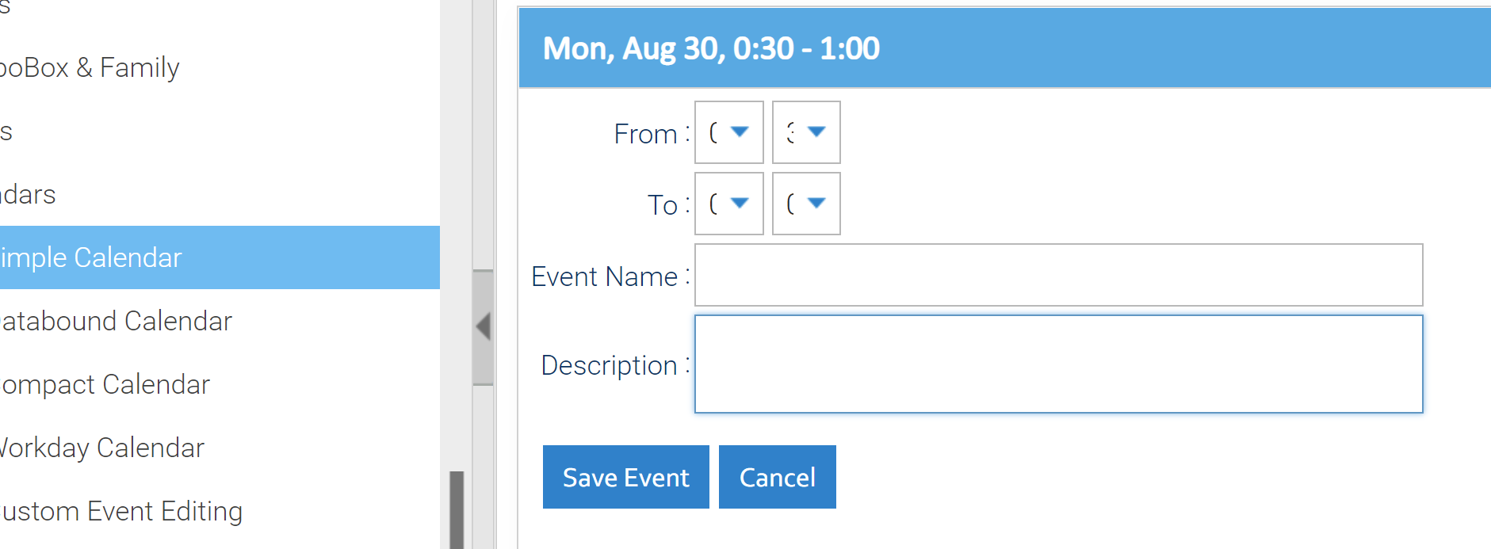Select Simple Calendar in the sidebar
This screenshot has height=549, width=1491.
pos(92,257)
